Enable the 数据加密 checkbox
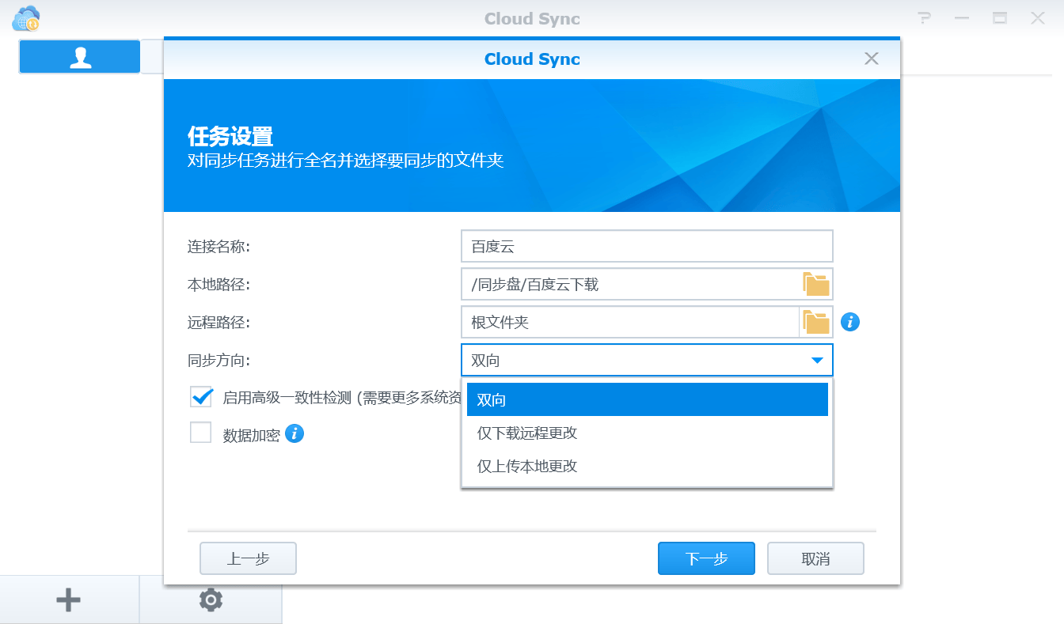1064x624 pixels. [x=201, y=433]
